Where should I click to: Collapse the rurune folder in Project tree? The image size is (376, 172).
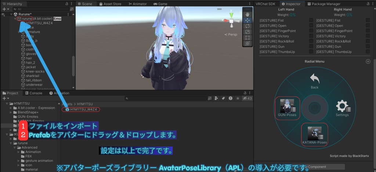[11, 143]
